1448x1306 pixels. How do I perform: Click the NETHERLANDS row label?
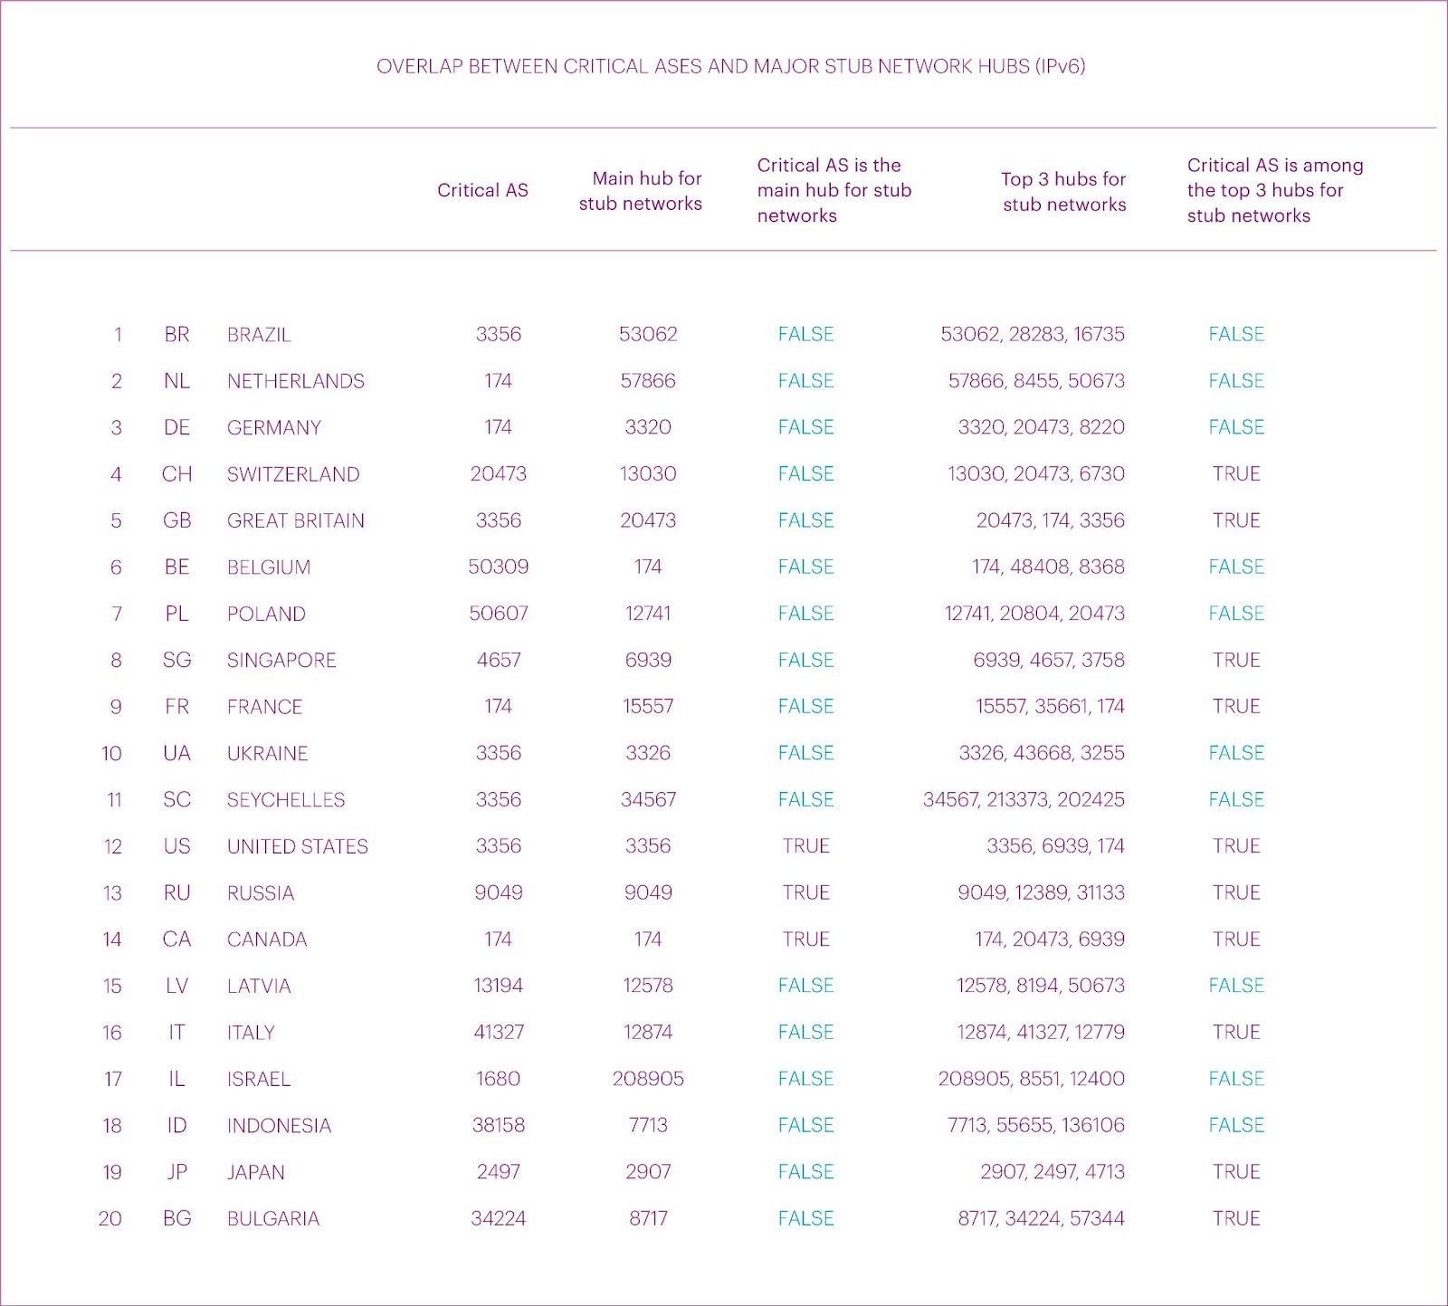click(295, 381)
